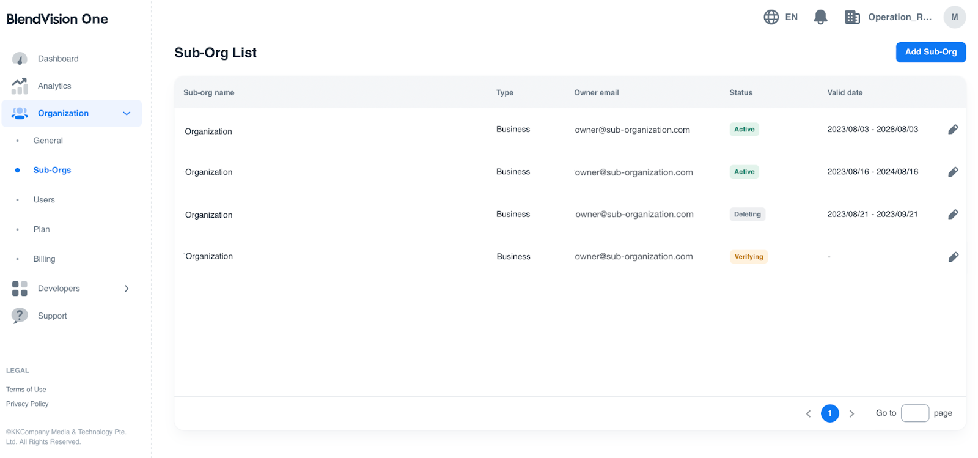978x458 pixels.
Task: Open the Operation_R organization switcher
Action: coord(891,17)
